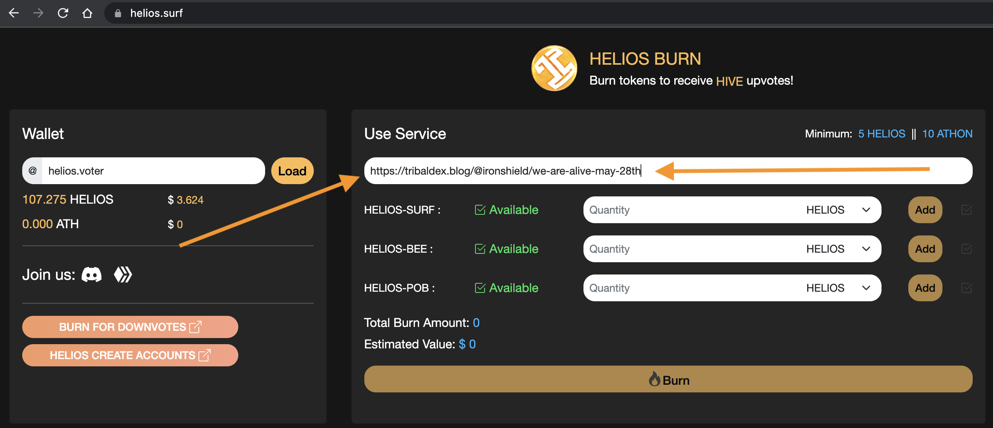Add quantity for HELIOS-BEE
This screenshot has height=428, width=993.
point(925,249)
